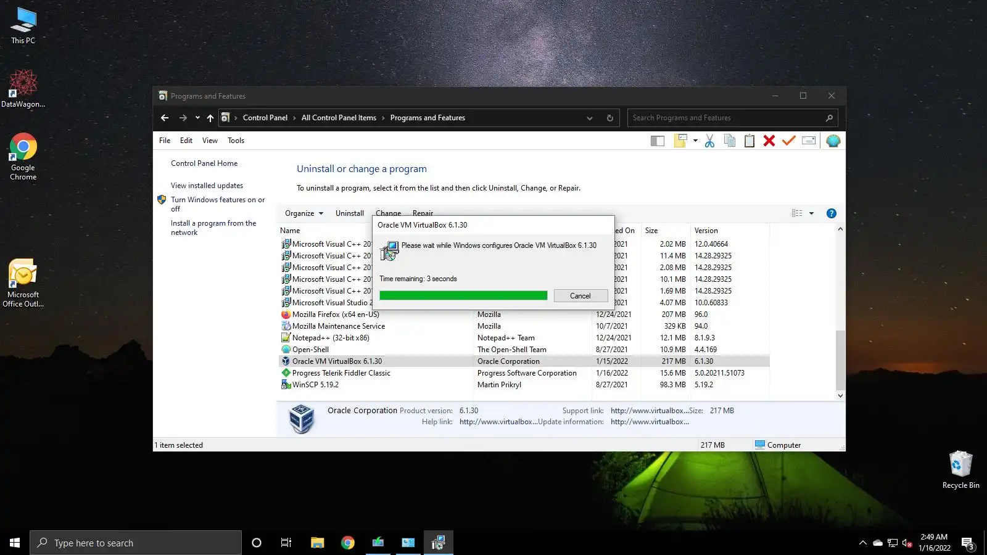Click the Recycle Bin desktop icon
The image size is (987, 555).
(x=960, y=470)
